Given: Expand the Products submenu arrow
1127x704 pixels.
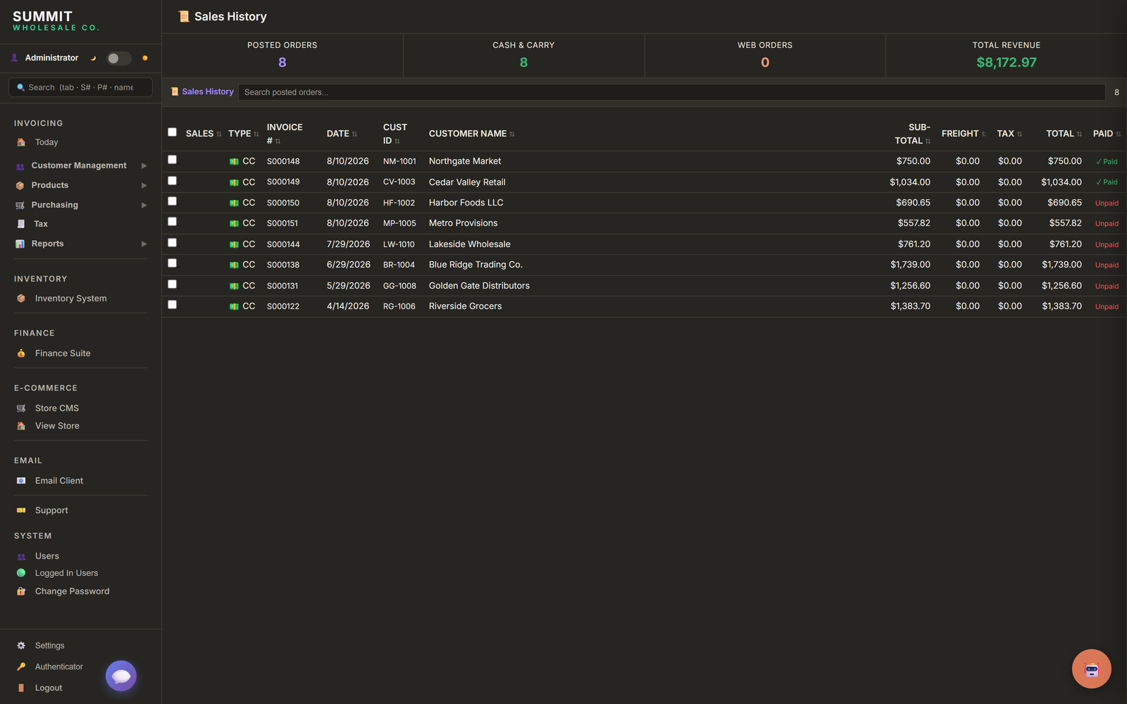Looking at the screenshot, I should pyautogui.click(x=144, y=186).
